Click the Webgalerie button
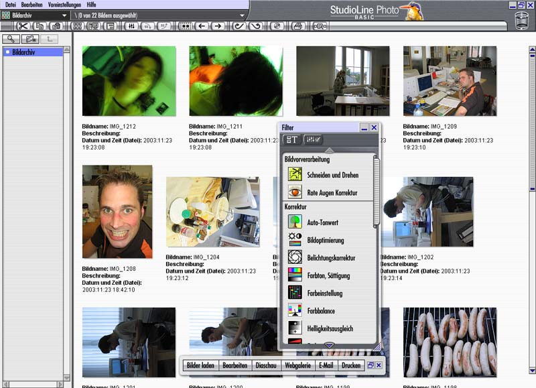The image size is (536, 388). coord(297,365)
